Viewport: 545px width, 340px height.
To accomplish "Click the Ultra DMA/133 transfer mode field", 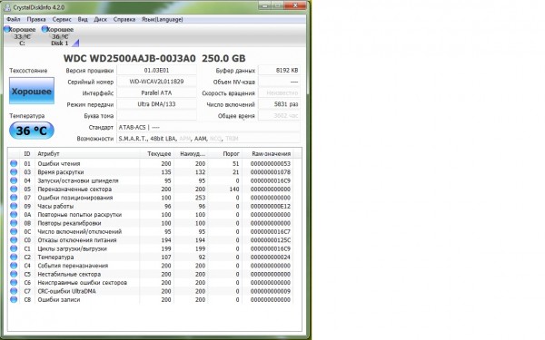I will [156, 104].
